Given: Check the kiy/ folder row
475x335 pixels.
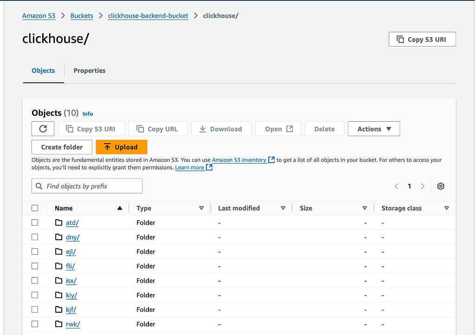Looking at the screenshot, I should point(35,295).
